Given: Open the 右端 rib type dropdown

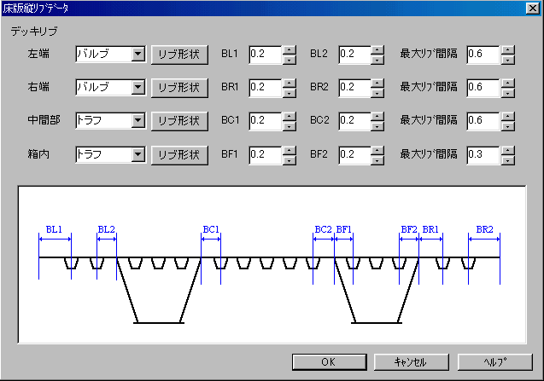Looking at the screenshot, I should tap(138, 87).
